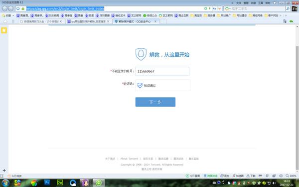Click the taskbar clock
The image size is (299, 187).
[286, 183]
